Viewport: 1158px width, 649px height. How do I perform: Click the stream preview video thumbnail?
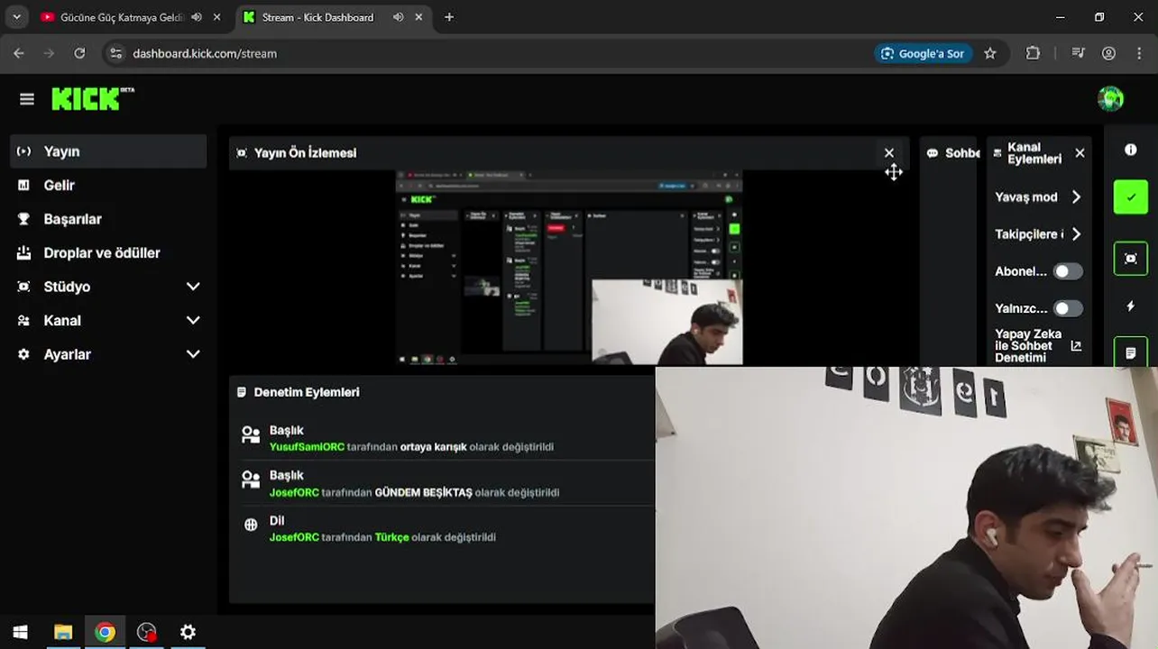(569, 267)
